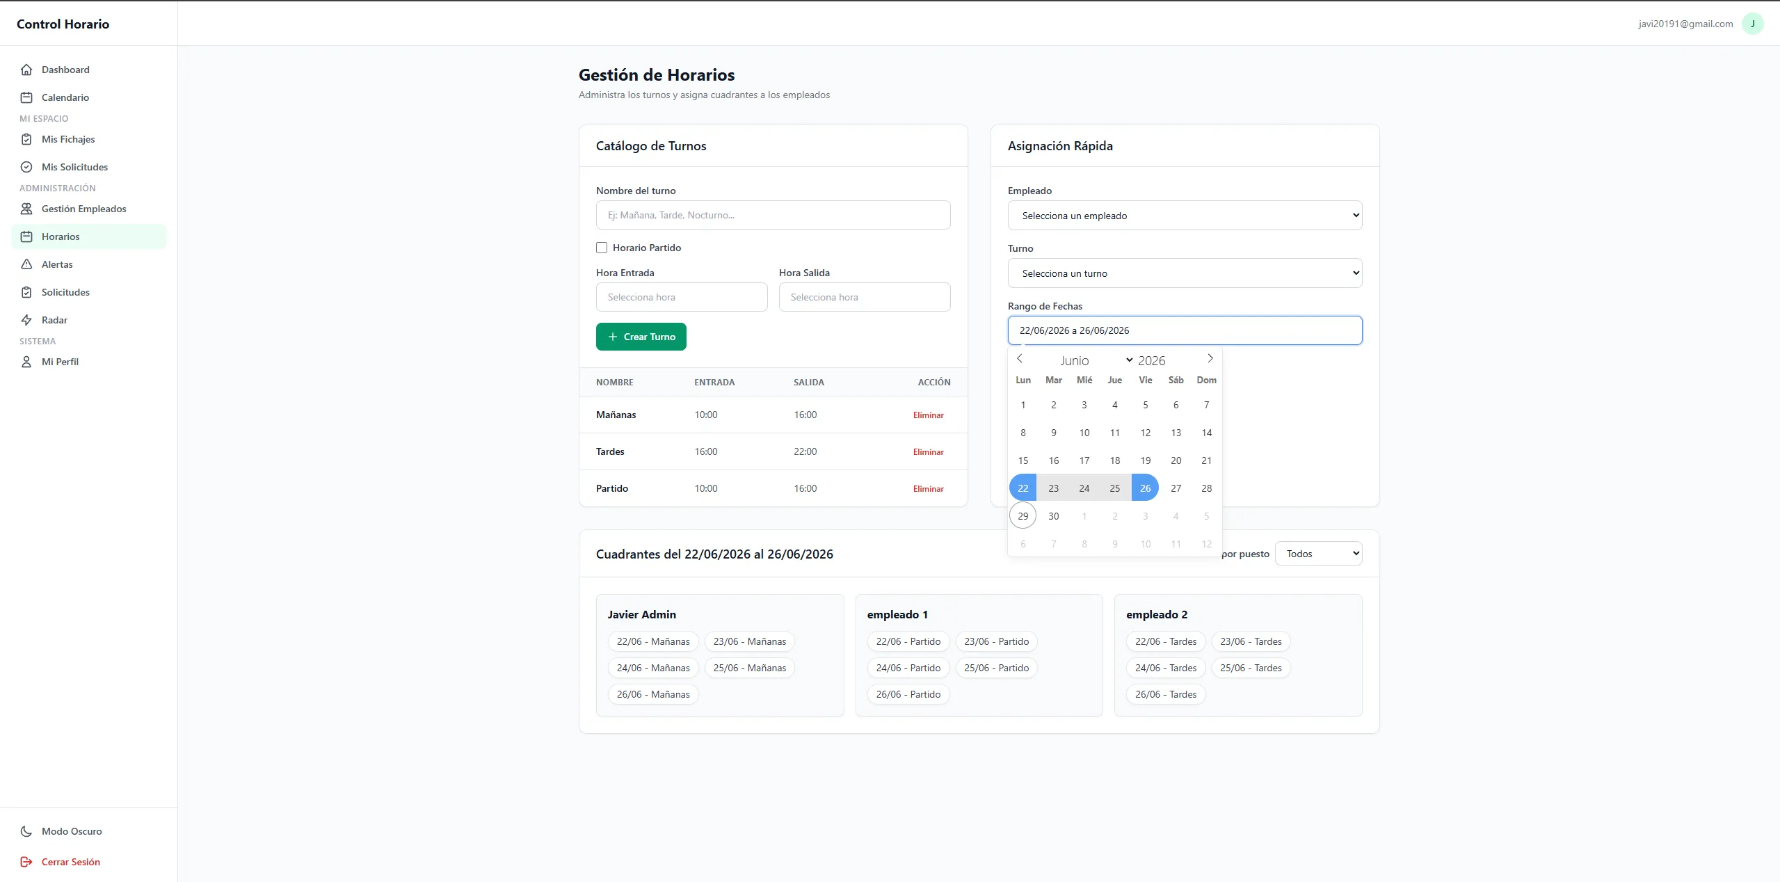This screenshot has height=882, width=1780.
Task: Click the Nombre del turno input field
Action: pyautogui.click(x=773, y=215)
